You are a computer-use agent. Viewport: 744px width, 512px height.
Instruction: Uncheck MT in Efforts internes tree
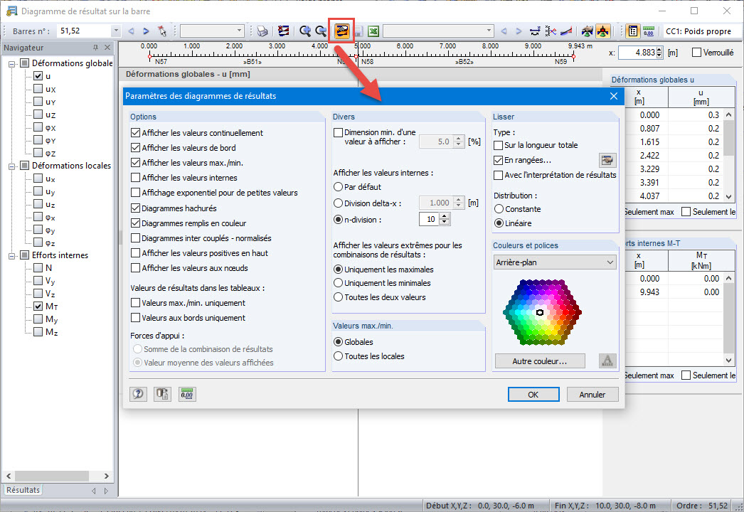[x=38, y=306]
